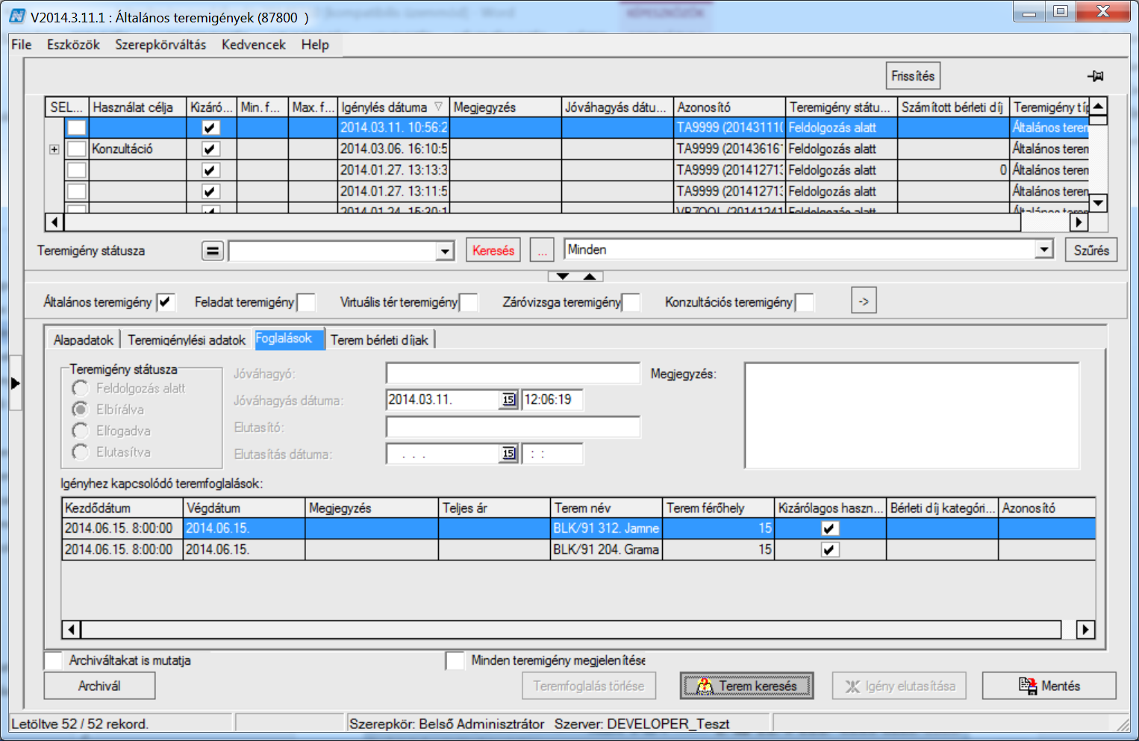Switch to the Terem bérleti díjak tab
Image resolution: width=1139 pixels, height=741 pixels.
[379, 340]
